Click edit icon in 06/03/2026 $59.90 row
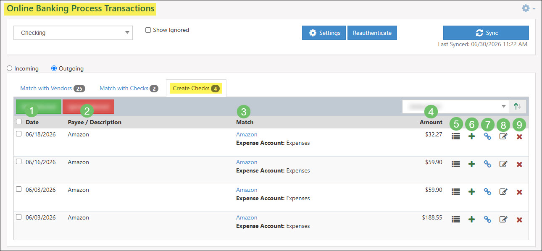Image resolution: width=542 pixels, height=251 pixels. pos(503,192)
